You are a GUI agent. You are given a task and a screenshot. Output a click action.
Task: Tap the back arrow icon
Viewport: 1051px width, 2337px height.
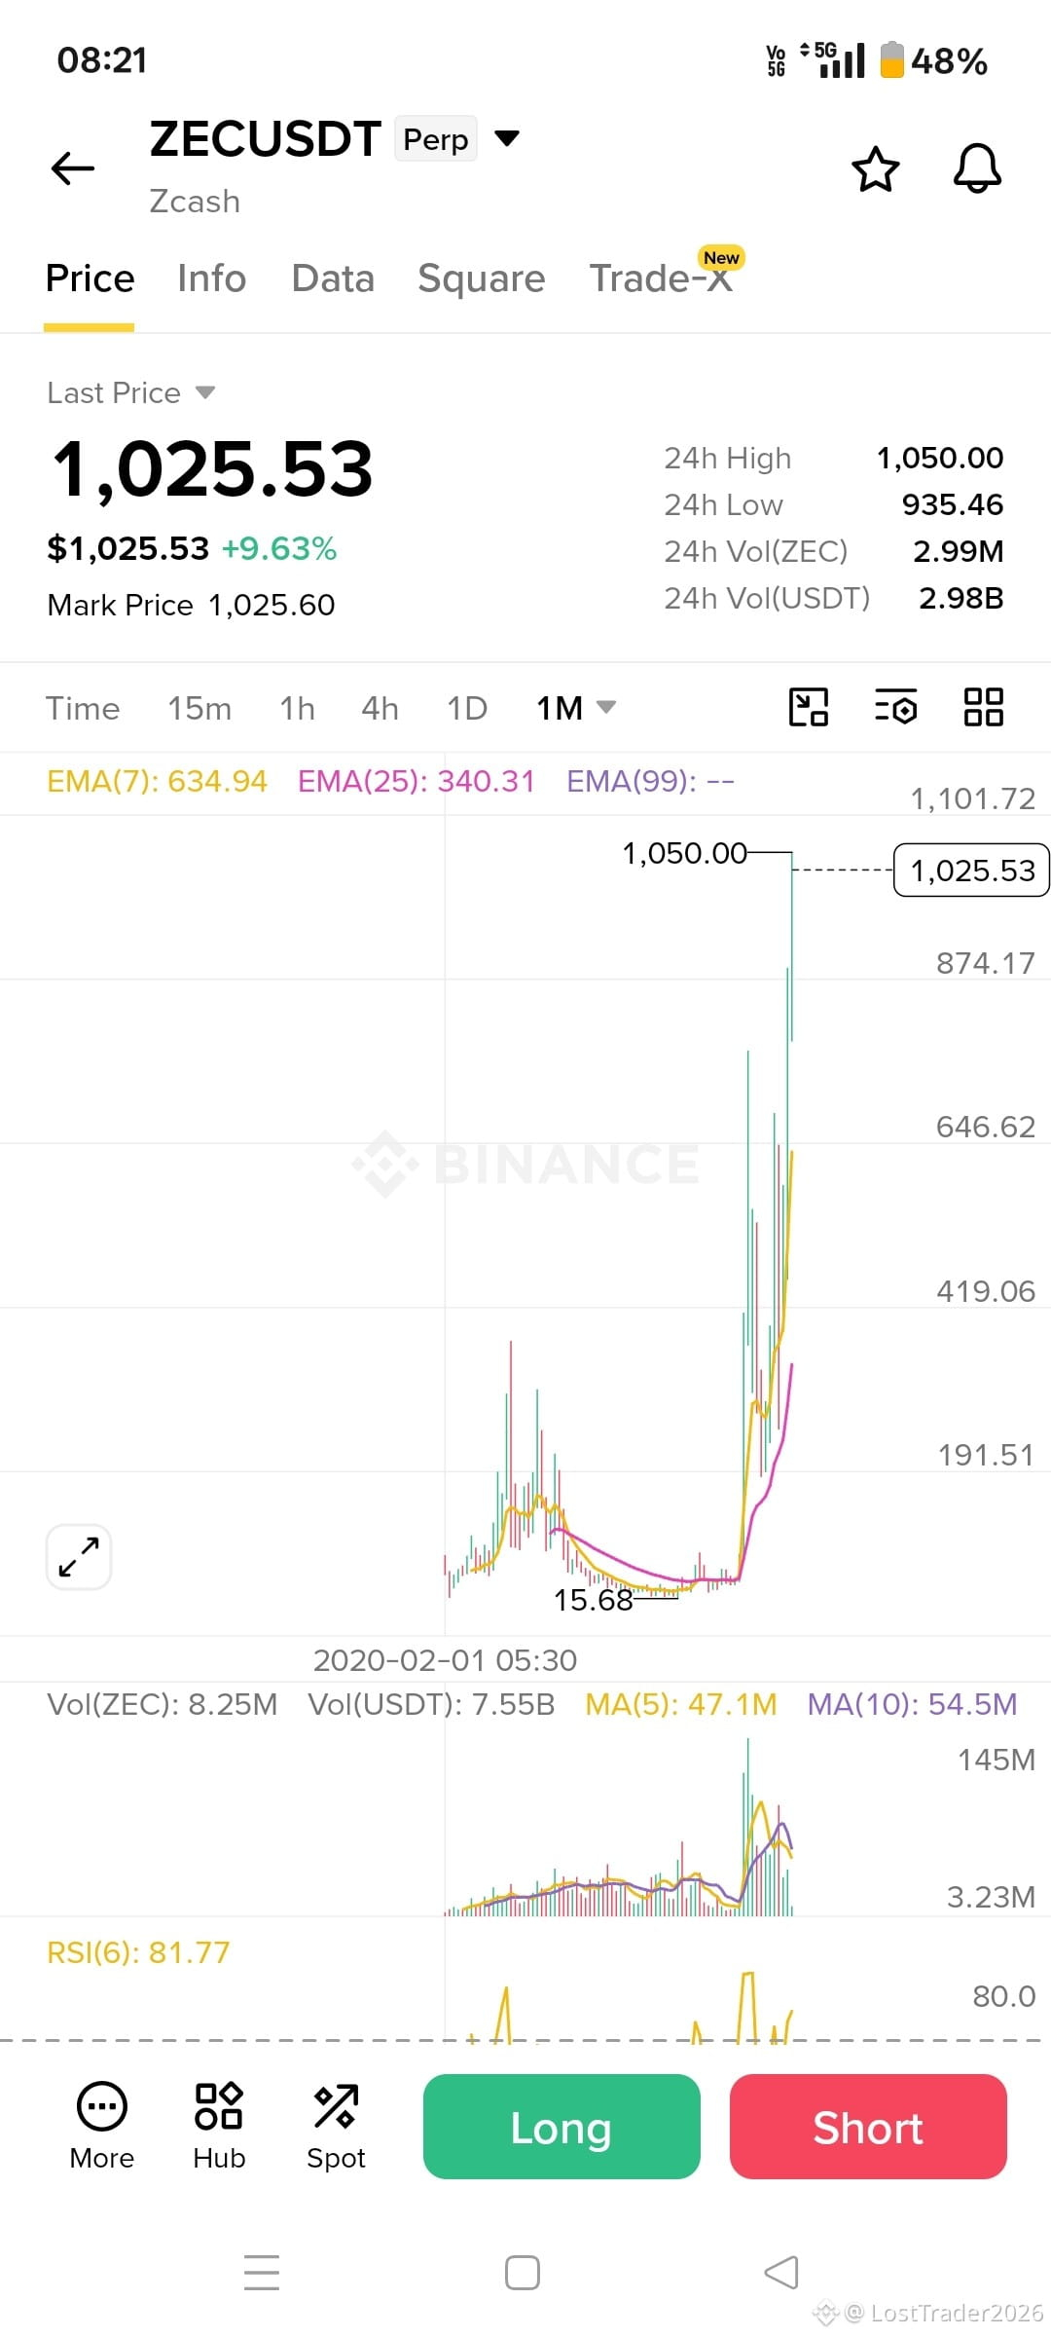(x=73, y=168)
